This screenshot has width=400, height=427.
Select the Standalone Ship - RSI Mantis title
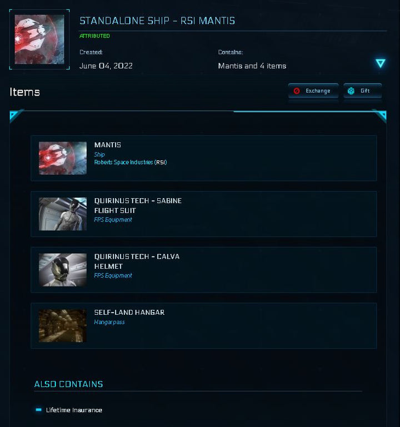point(157,21)
